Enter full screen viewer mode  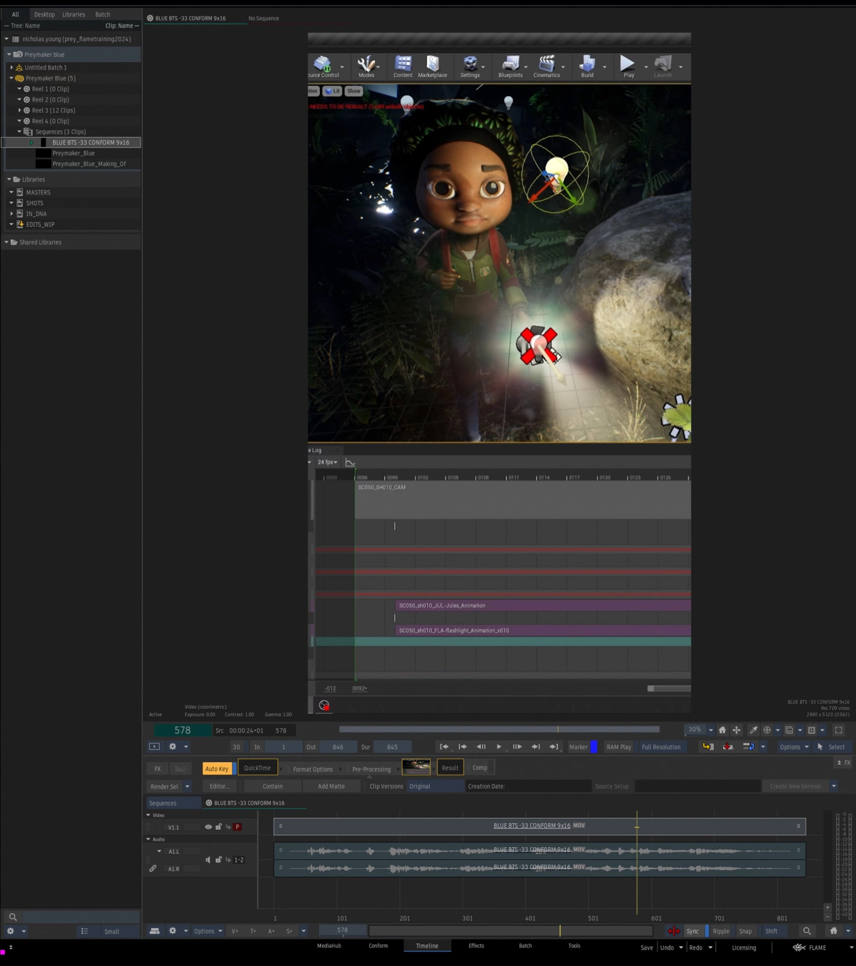point(839,730)
